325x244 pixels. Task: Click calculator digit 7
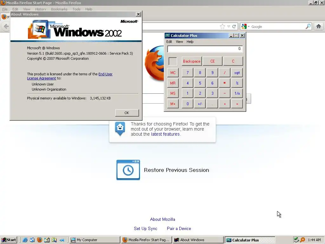pyautogui.click(x=188, y=73)
